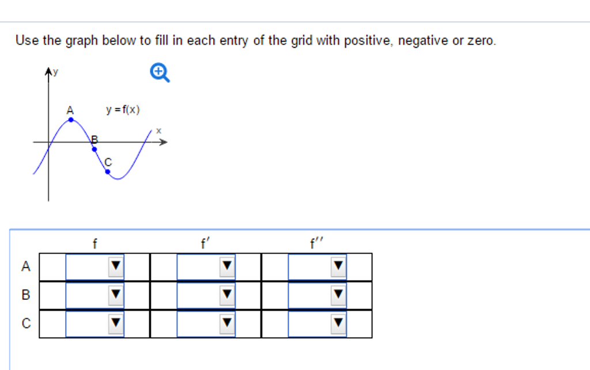Click the magnifying glass zoom icon
The width and height of the screenshot is (590, 370).
click(160, 73)
